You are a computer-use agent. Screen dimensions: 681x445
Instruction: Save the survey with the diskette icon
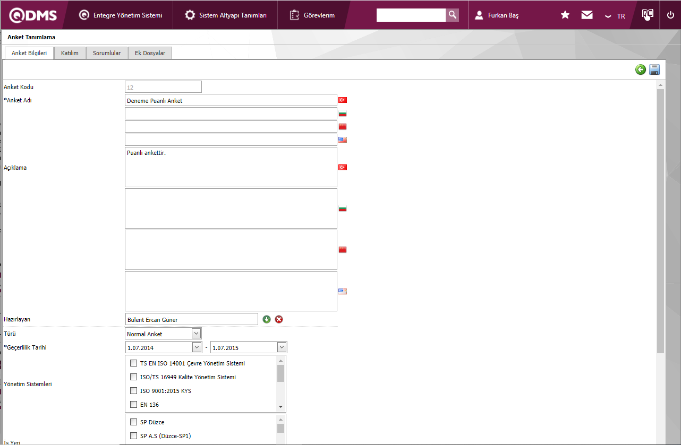[x=654, y=69]
